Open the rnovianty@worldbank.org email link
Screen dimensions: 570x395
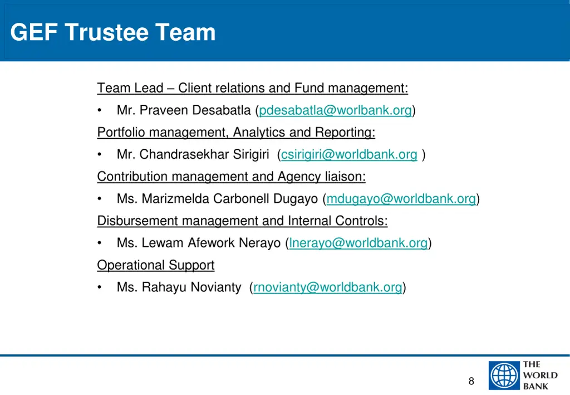coord(327,287)
